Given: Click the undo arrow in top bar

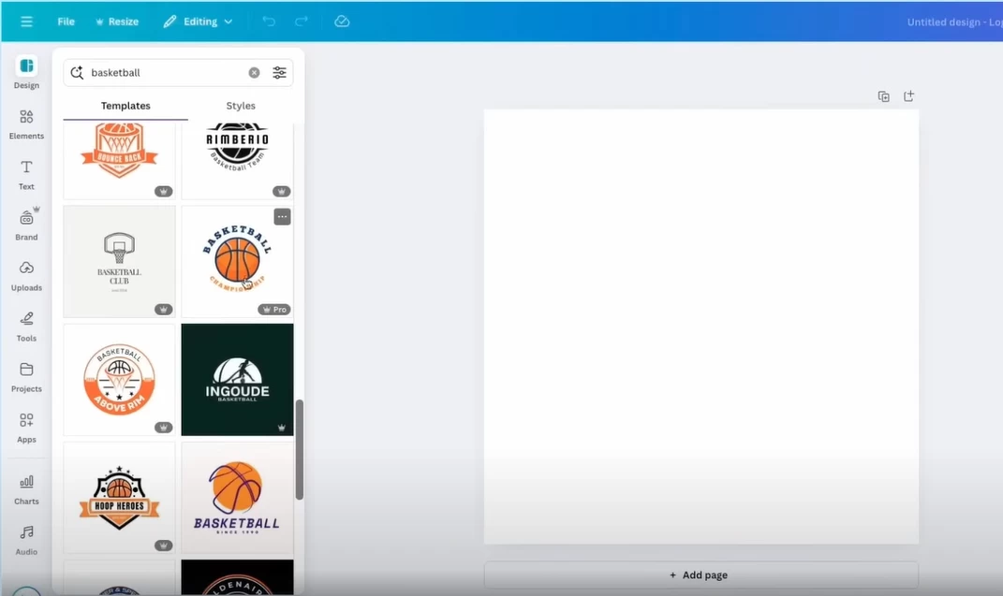Looking at the screenshot, I should click(x=269, y=22).
